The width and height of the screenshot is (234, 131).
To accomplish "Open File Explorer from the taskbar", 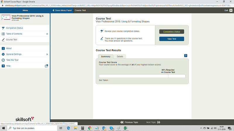I will (75, 128).
